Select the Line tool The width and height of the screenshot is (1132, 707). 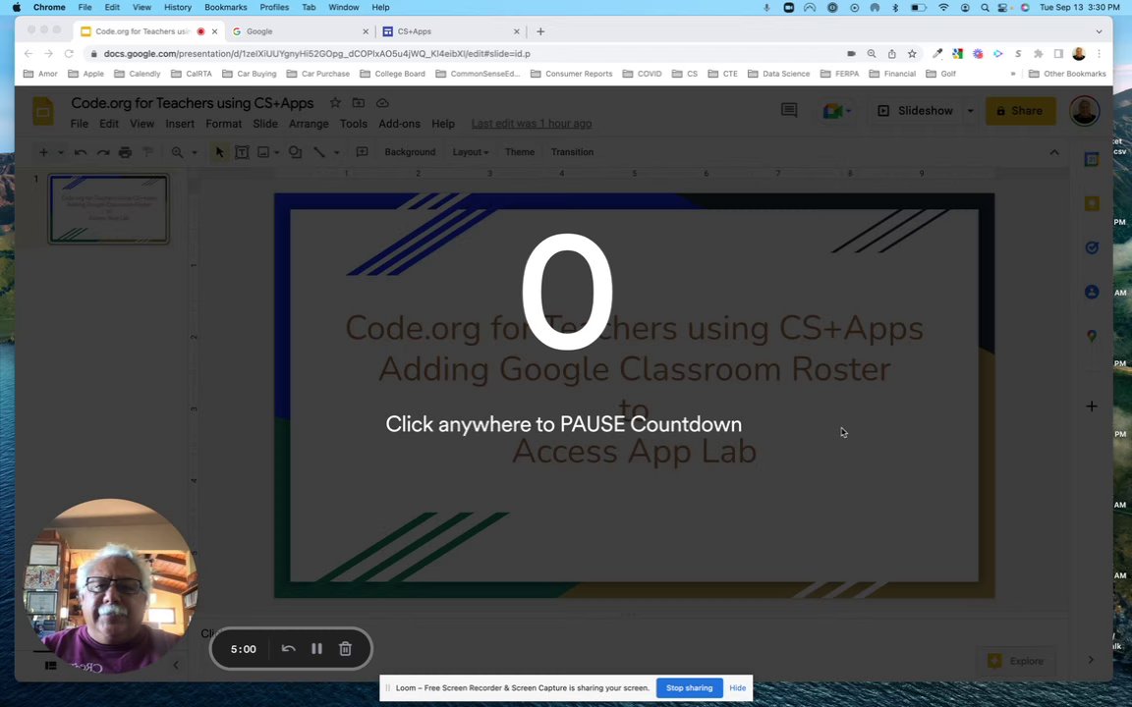coord(319,152)
